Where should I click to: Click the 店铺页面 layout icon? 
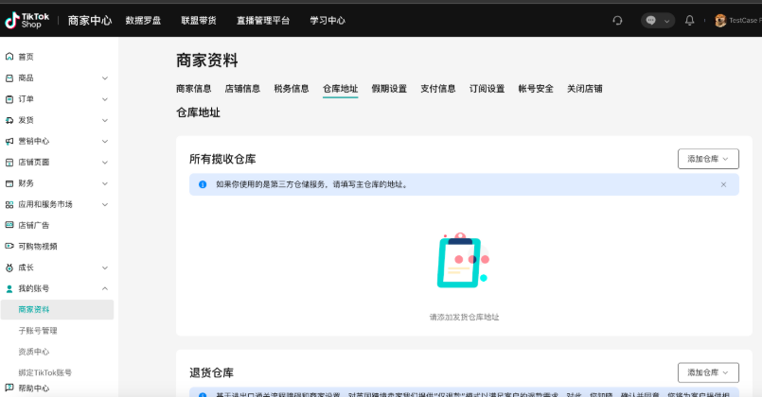point(9,162)
